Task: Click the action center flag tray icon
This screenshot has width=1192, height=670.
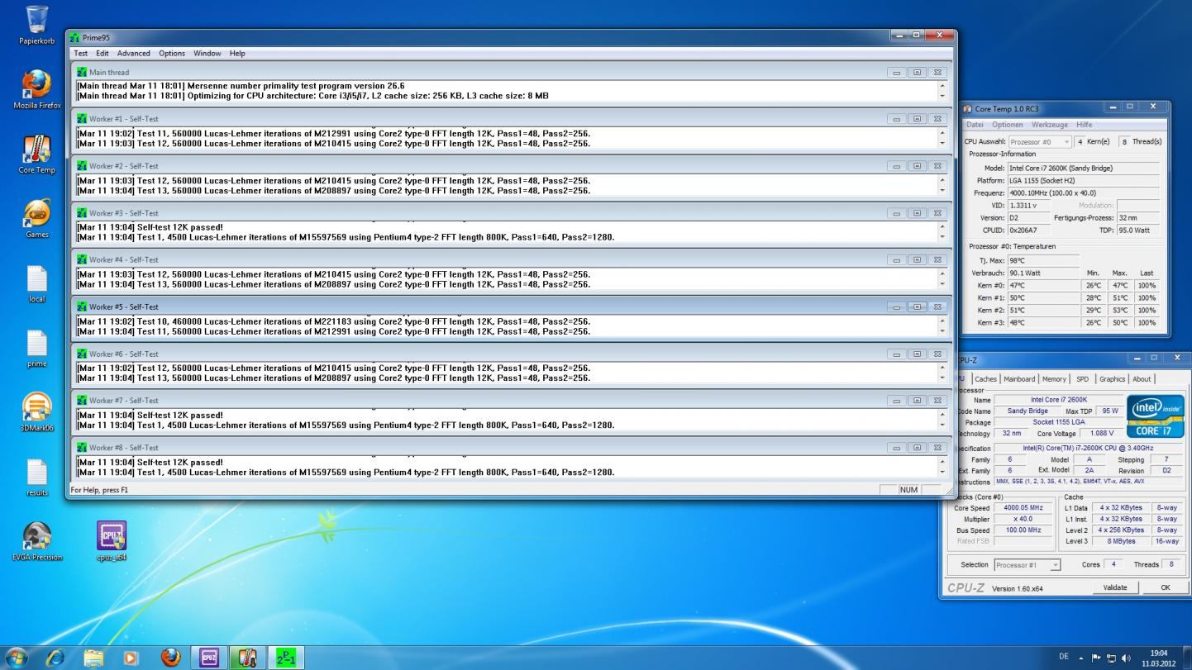Action: pyautogui.click(x=1096, y=658)
